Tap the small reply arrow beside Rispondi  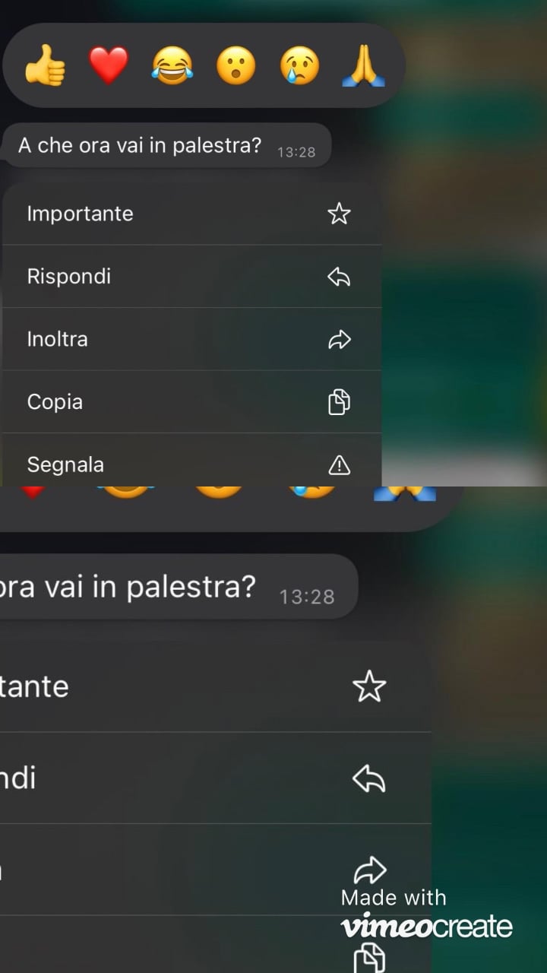click(339, 277)
